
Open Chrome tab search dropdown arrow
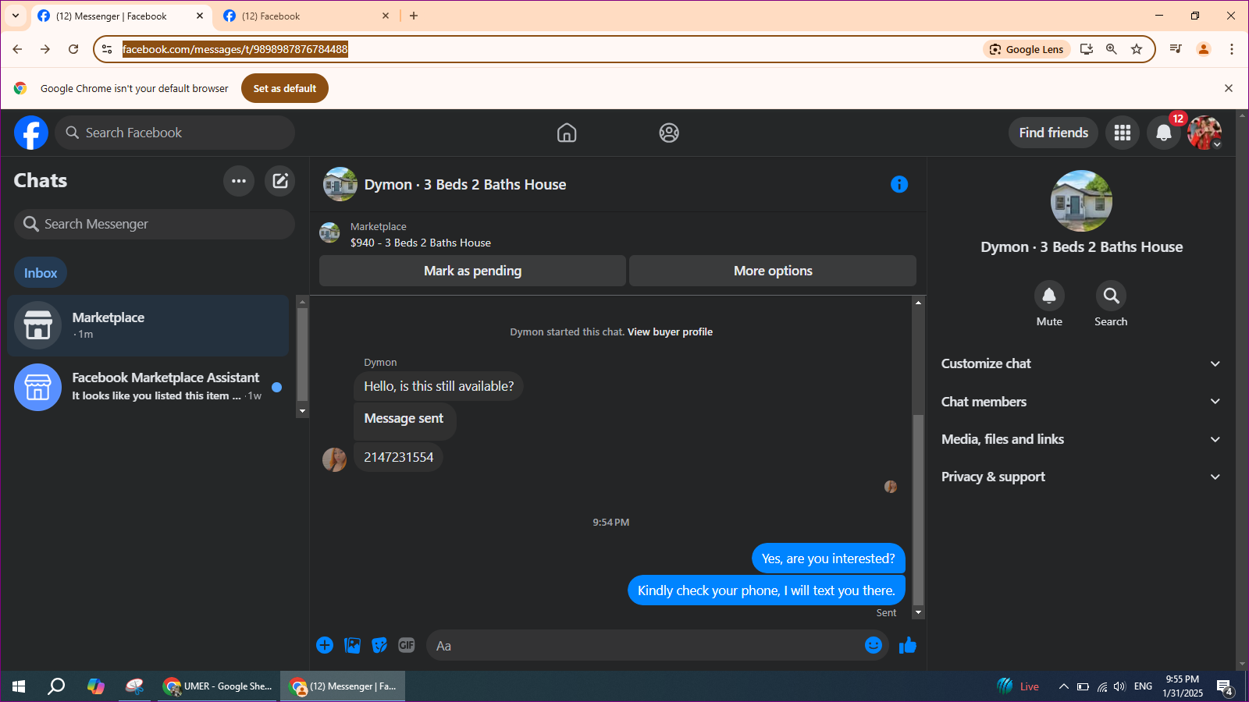(16, 16)
